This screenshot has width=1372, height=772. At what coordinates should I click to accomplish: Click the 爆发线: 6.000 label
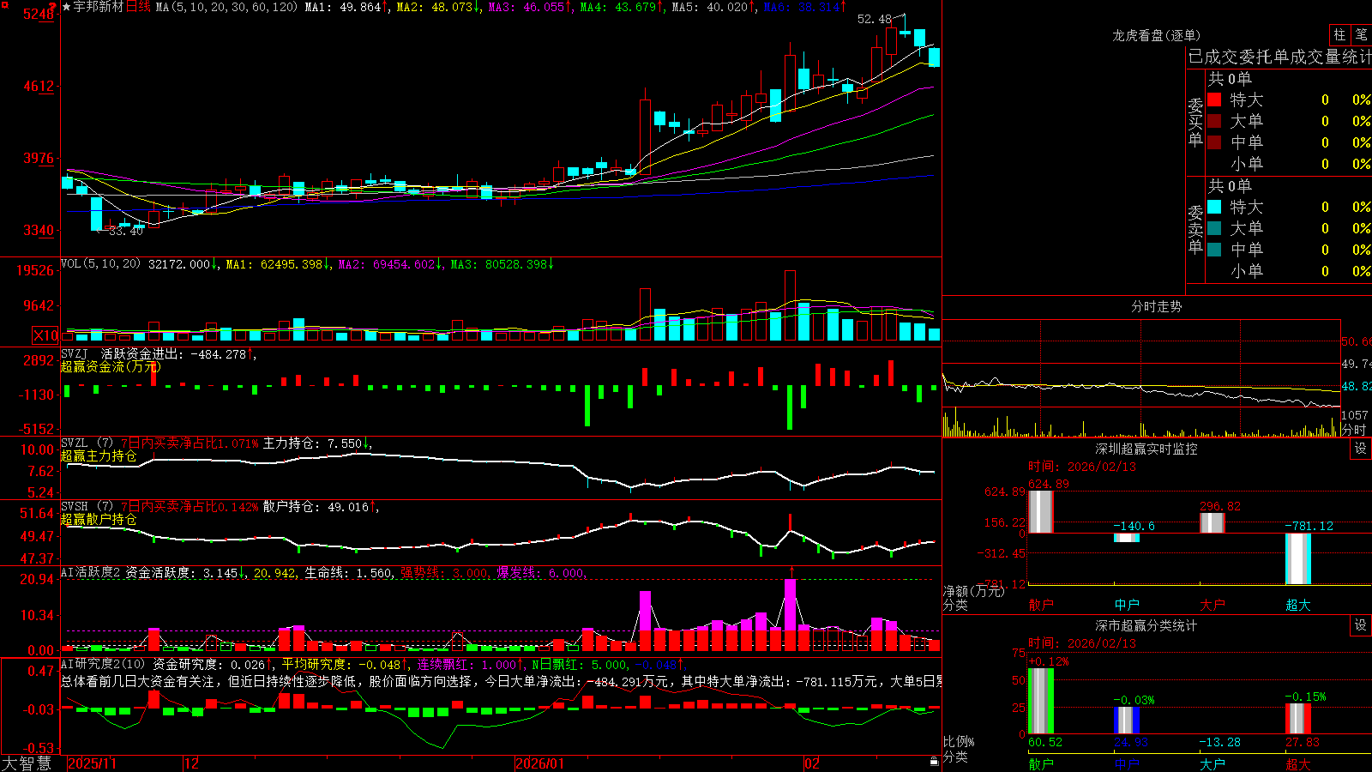click(541, 572)
